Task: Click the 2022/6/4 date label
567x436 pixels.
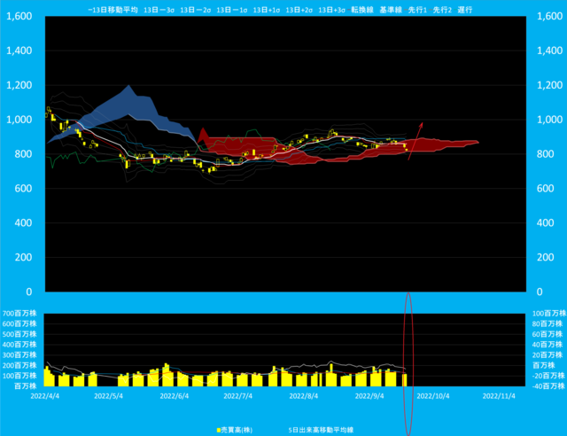Action: pyautogui.click(x=175, y=396)
